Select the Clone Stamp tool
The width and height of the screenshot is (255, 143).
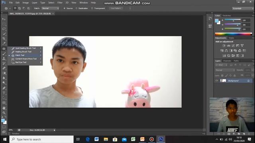4,58
